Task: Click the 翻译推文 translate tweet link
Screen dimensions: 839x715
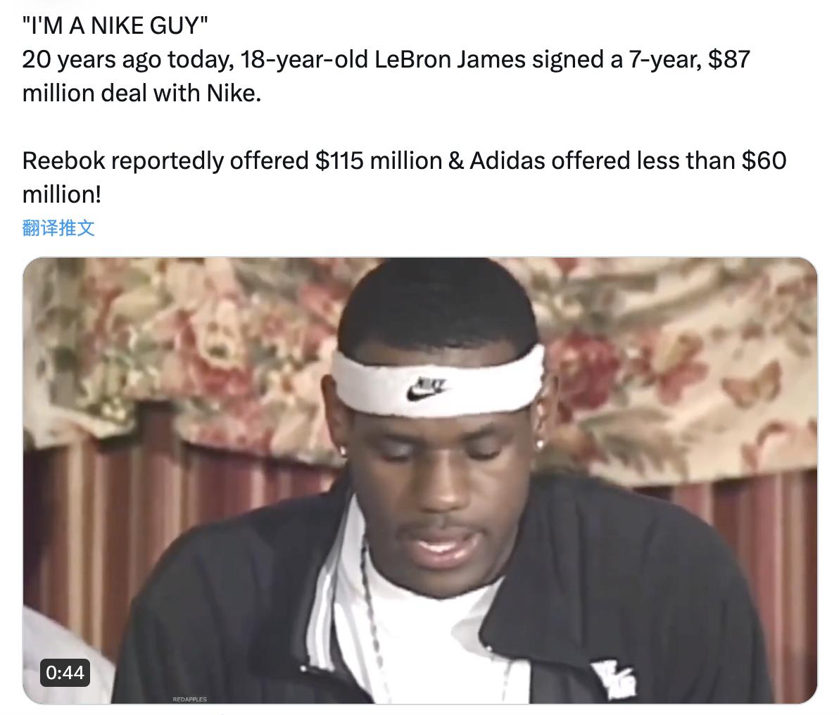Action: click(58, 228)
